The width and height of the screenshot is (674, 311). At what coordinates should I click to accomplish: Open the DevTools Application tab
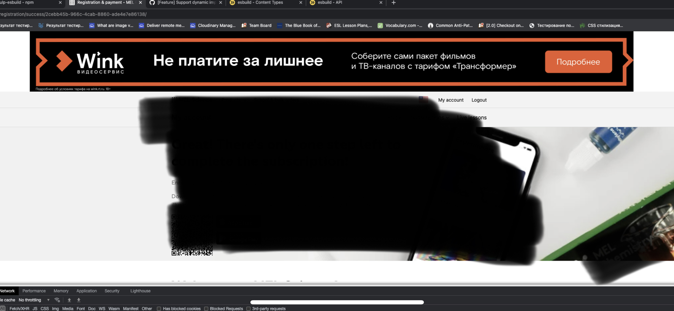click(87, 291)
